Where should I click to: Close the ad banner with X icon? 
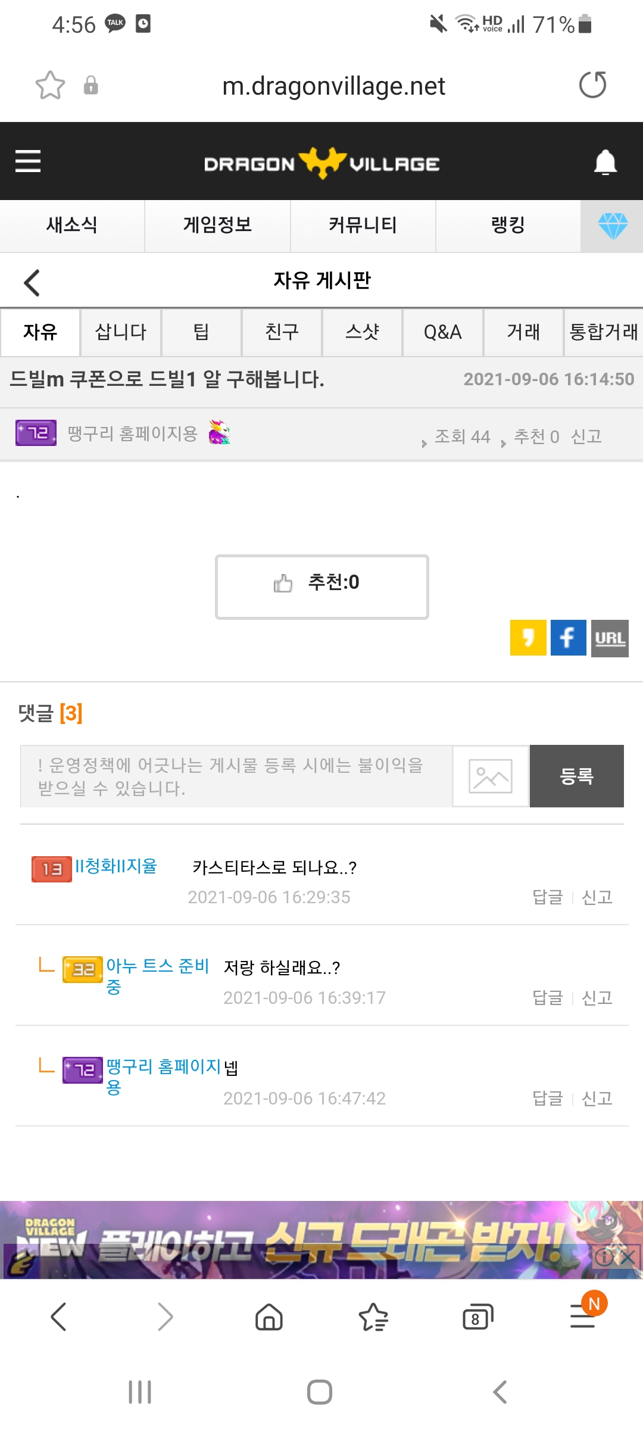[x=628, y=1257]
